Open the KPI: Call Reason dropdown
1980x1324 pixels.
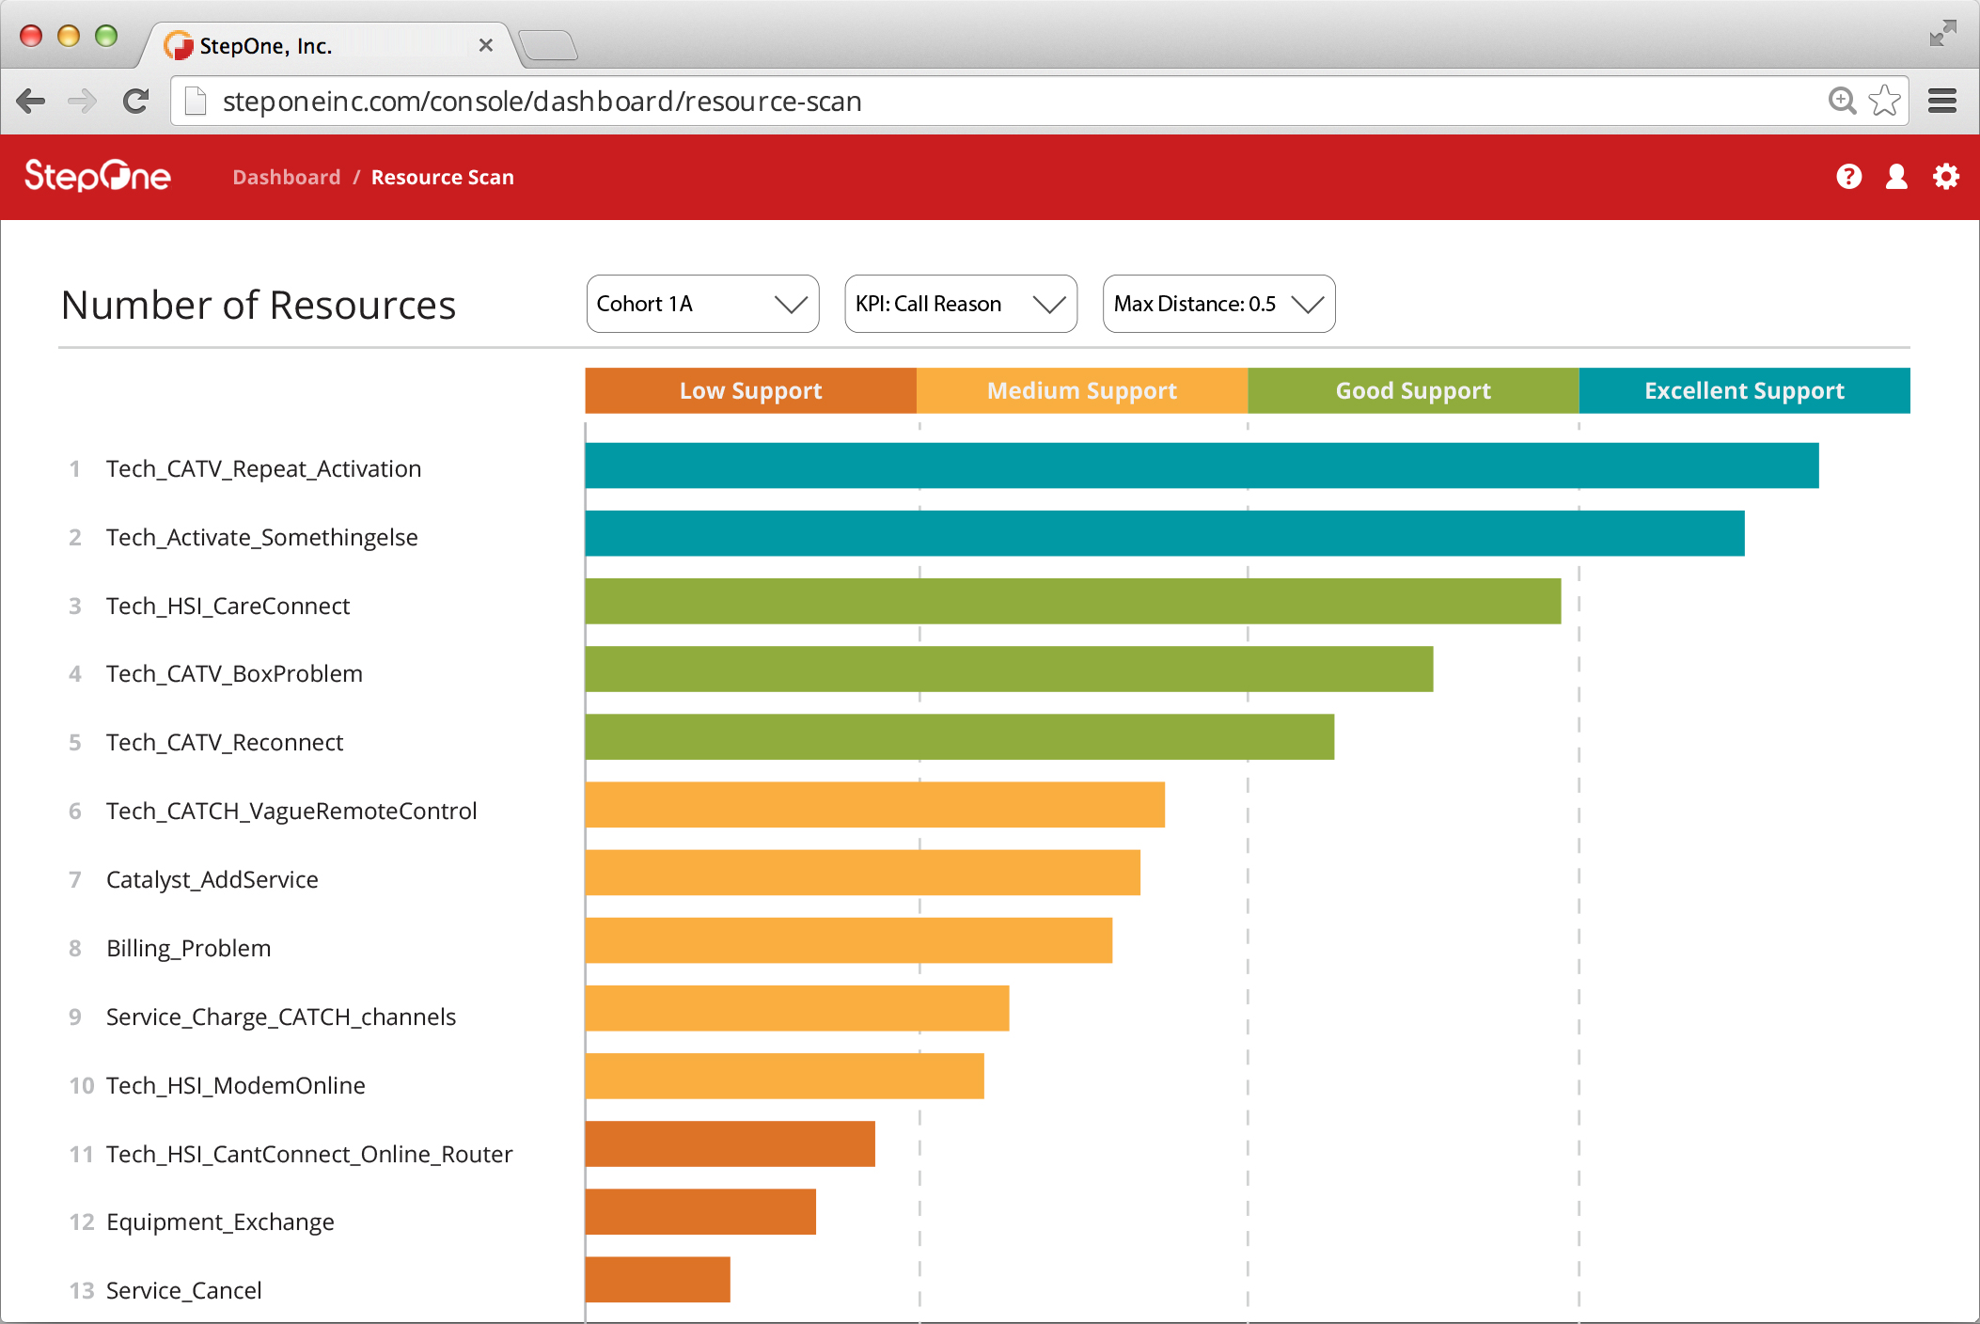(960, 304)
